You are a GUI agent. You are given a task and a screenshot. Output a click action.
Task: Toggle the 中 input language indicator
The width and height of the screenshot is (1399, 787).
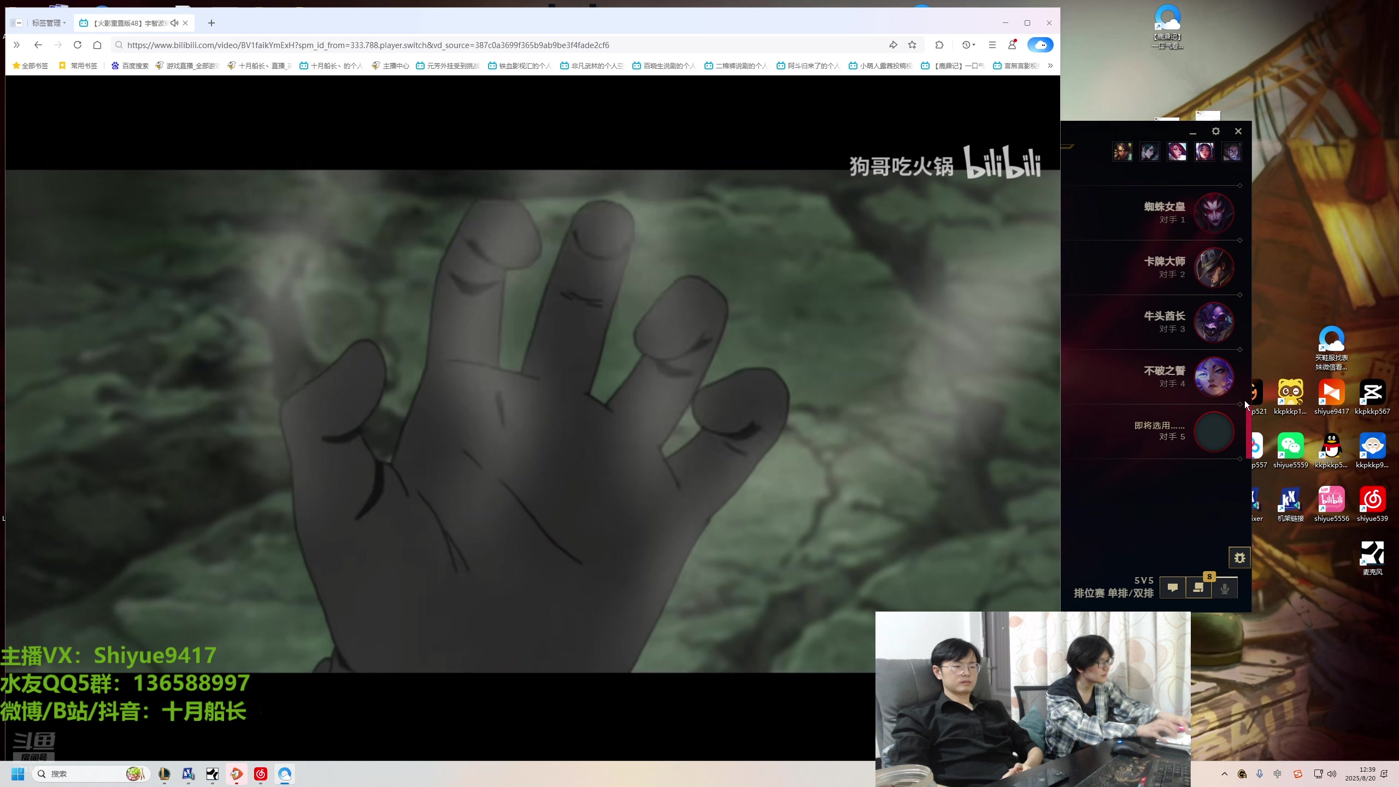tap(1278, 774)
